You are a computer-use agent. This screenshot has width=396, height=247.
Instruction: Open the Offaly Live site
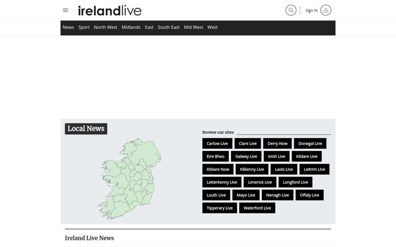tap(310, 195)
